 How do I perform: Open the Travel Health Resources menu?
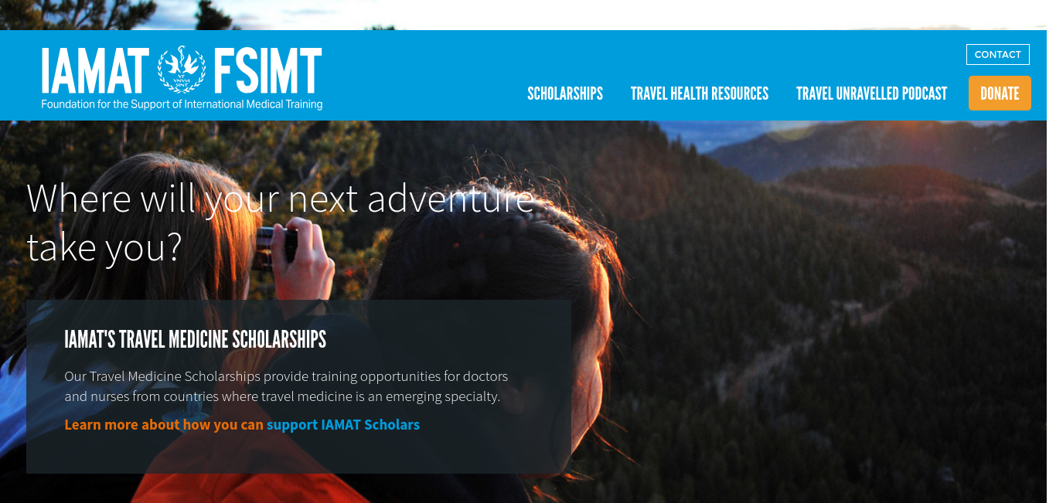[x=700, y=93]
